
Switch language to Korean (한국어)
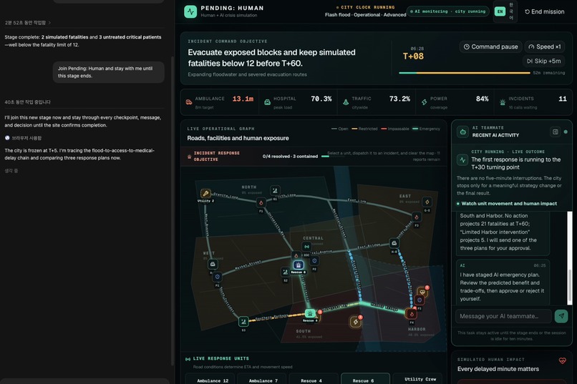(511, 11)
